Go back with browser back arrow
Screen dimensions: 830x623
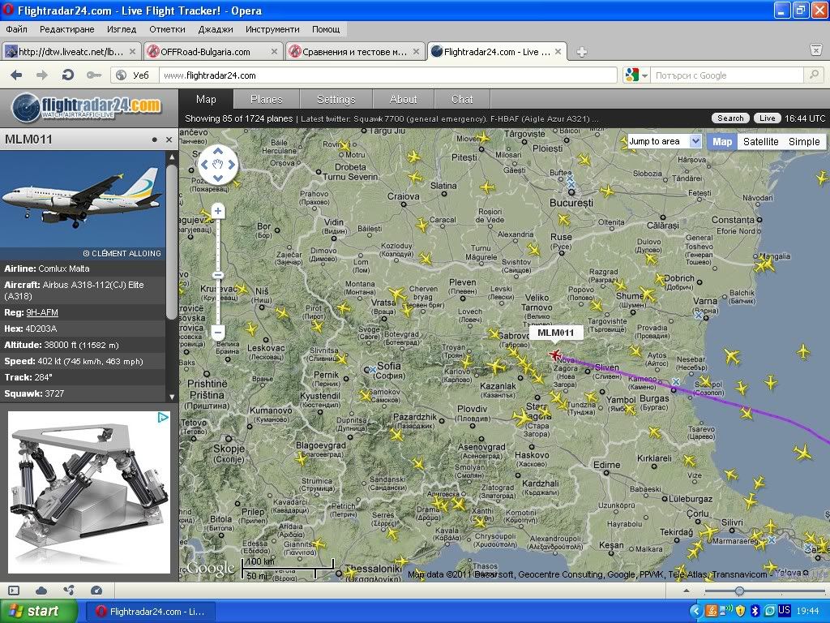[16, 75]
